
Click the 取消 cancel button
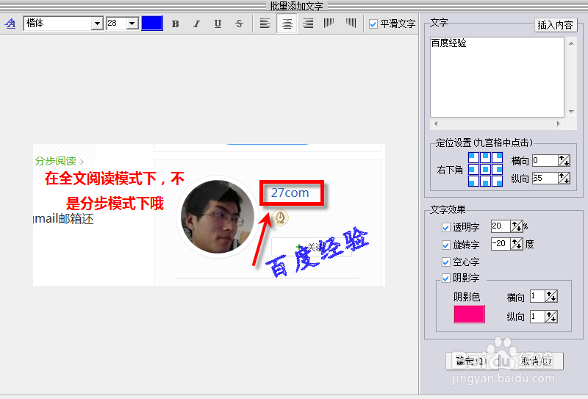pos(537,361)
